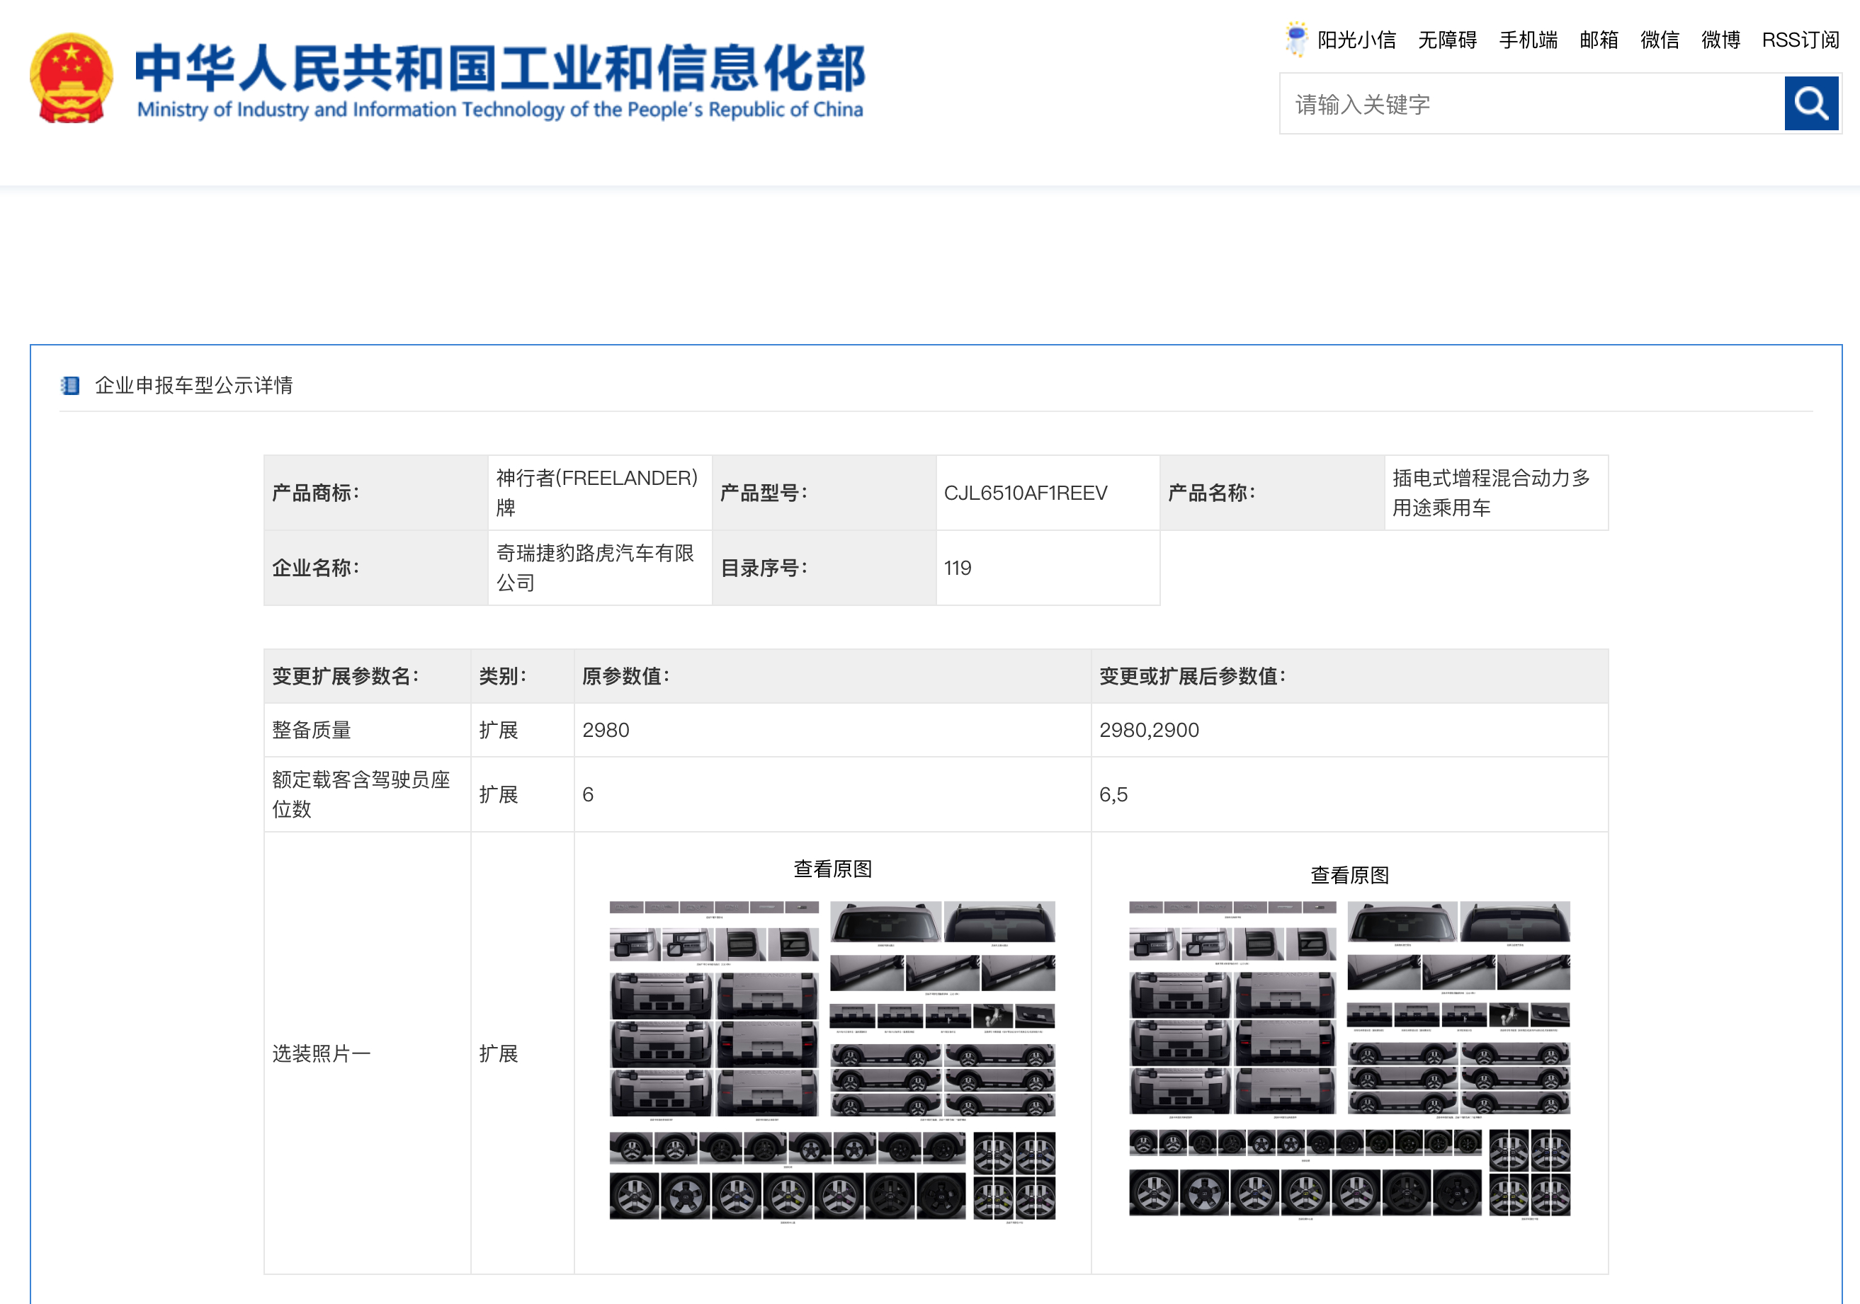Select the catalog number 119

pos(957,568)
